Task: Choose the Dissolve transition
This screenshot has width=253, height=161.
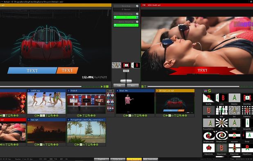Action: pos(235,98)
